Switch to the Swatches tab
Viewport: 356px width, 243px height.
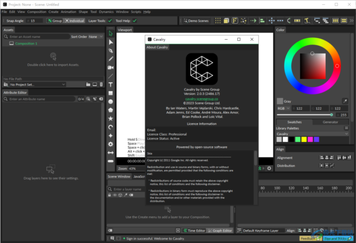(x=294, y=122)
